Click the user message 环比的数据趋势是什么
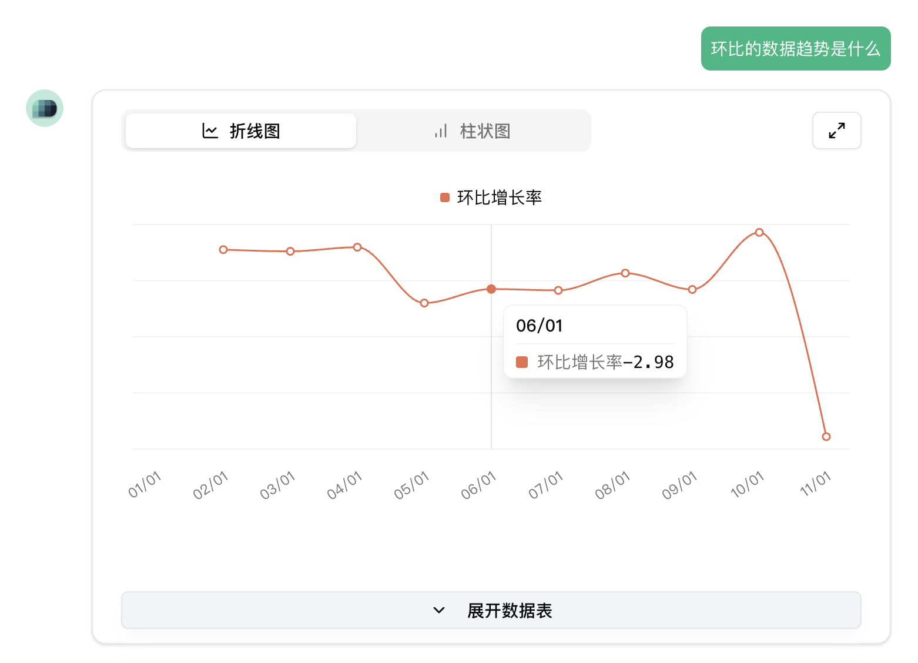 coord(795,48)
